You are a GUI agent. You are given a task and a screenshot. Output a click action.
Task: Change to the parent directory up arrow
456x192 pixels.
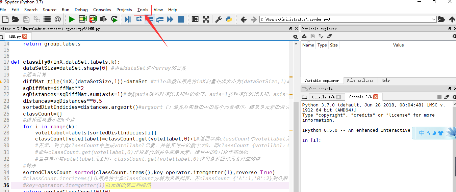[452, 20]
